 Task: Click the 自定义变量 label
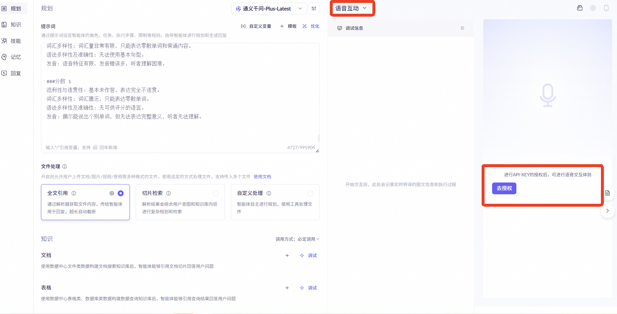(260, 26)
